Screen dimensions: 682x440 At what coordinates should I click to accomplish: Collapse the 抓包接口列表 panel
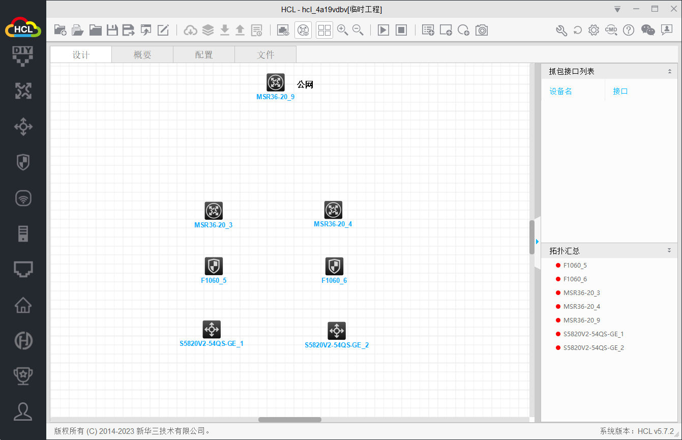[670, 72]
